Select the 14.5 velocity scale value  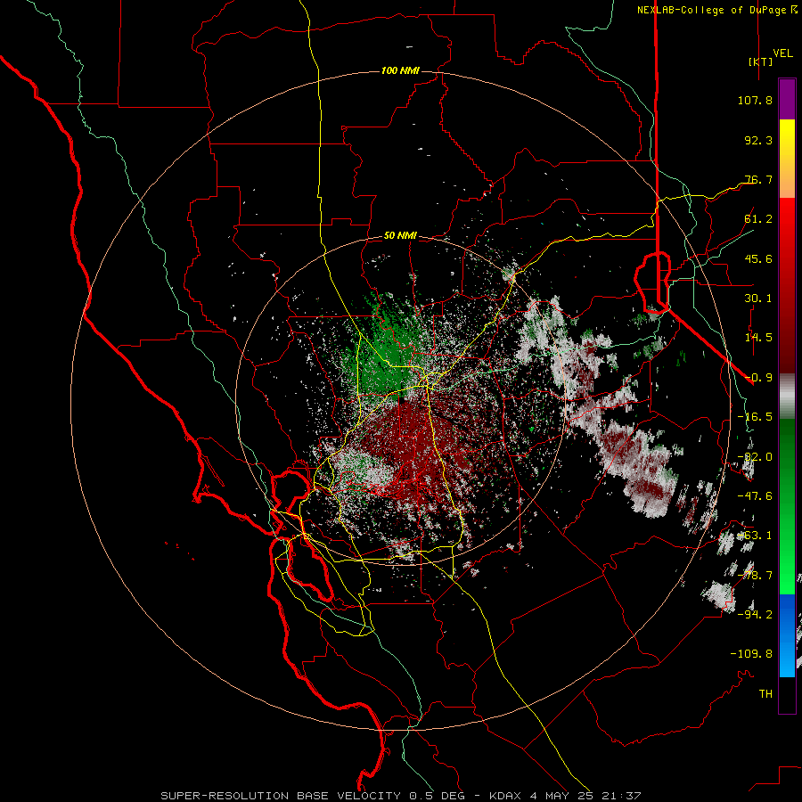(x=758, y=338)
